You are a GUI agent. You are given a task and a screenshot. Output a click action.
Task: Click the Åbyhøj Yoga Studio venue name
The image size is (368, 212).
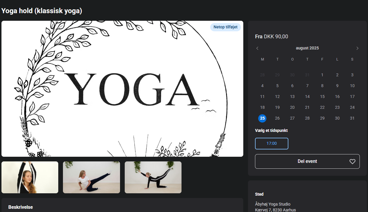(x=273, y=204)
